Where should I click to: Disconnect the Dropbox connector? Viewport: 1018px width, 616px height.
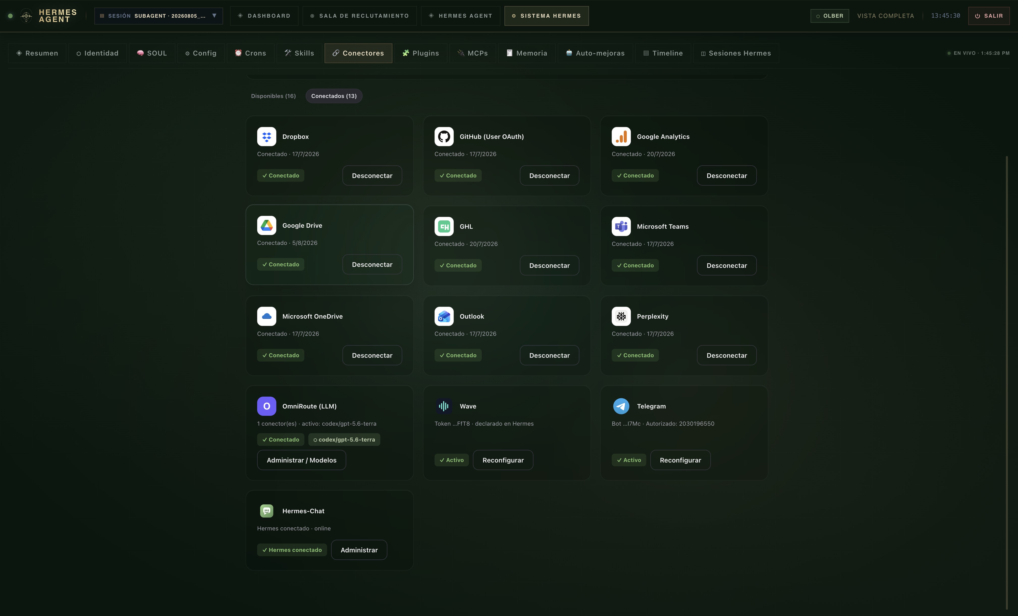(x=372, y=176)
